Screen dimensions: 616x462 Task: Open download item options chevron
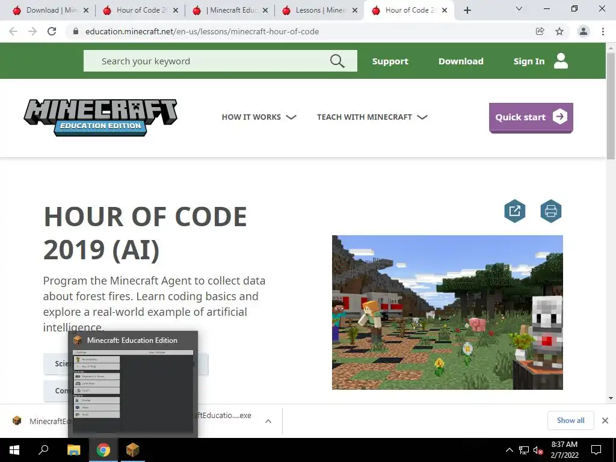click(x=268, y=421)
